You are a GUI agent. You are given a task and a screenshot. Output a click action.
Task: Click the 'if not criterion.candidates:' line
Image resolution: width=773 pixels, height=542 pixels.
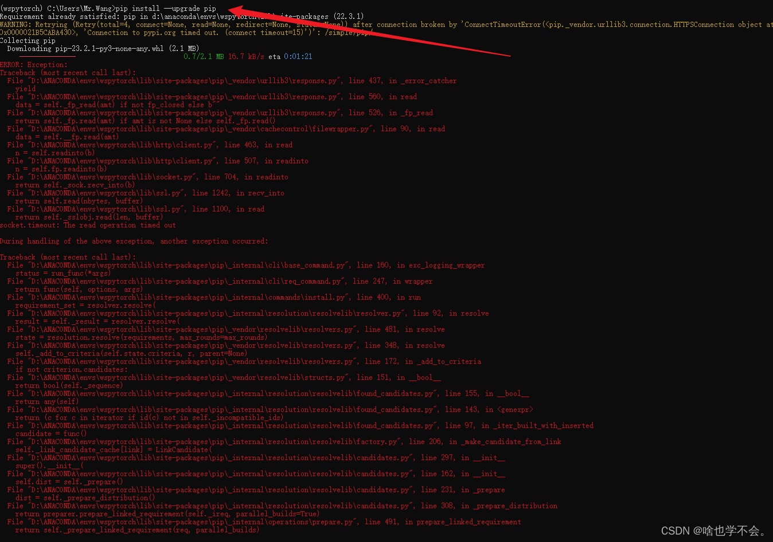point(71,370)
